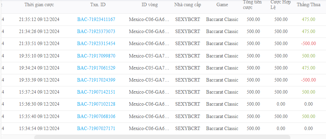Select transaction link BAC-71917099870

(96, 56)
